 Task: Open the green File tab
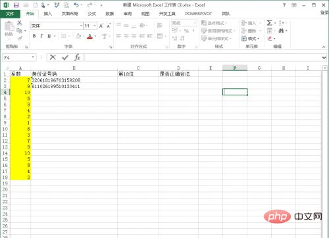[x=10, y=14]
